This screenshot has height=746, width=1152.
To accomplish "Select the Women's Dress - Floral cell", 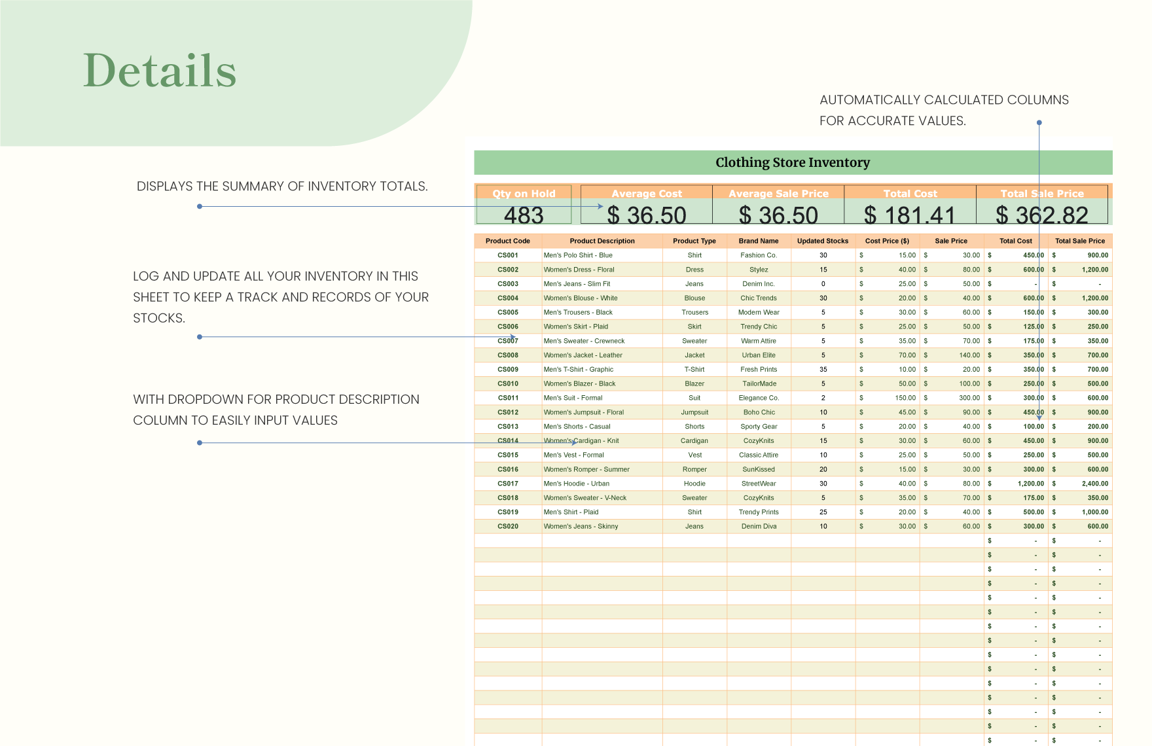I will coord(602,270).
